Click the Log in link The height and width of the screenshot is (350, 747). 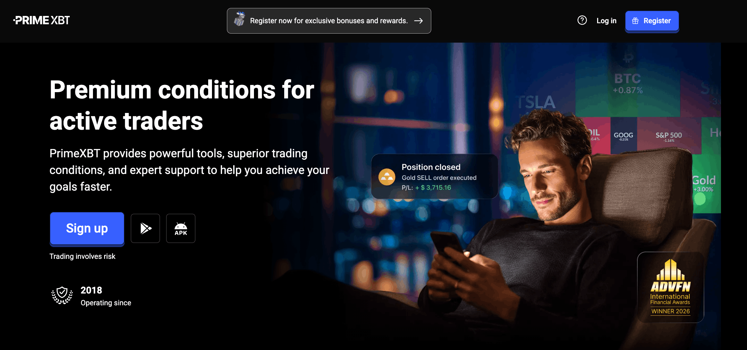(x=606, y=21)
